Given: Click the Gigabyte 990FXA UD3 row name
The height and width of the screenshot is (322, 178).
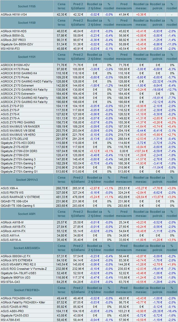Looking at the screenshot, I should pos(16,278).
